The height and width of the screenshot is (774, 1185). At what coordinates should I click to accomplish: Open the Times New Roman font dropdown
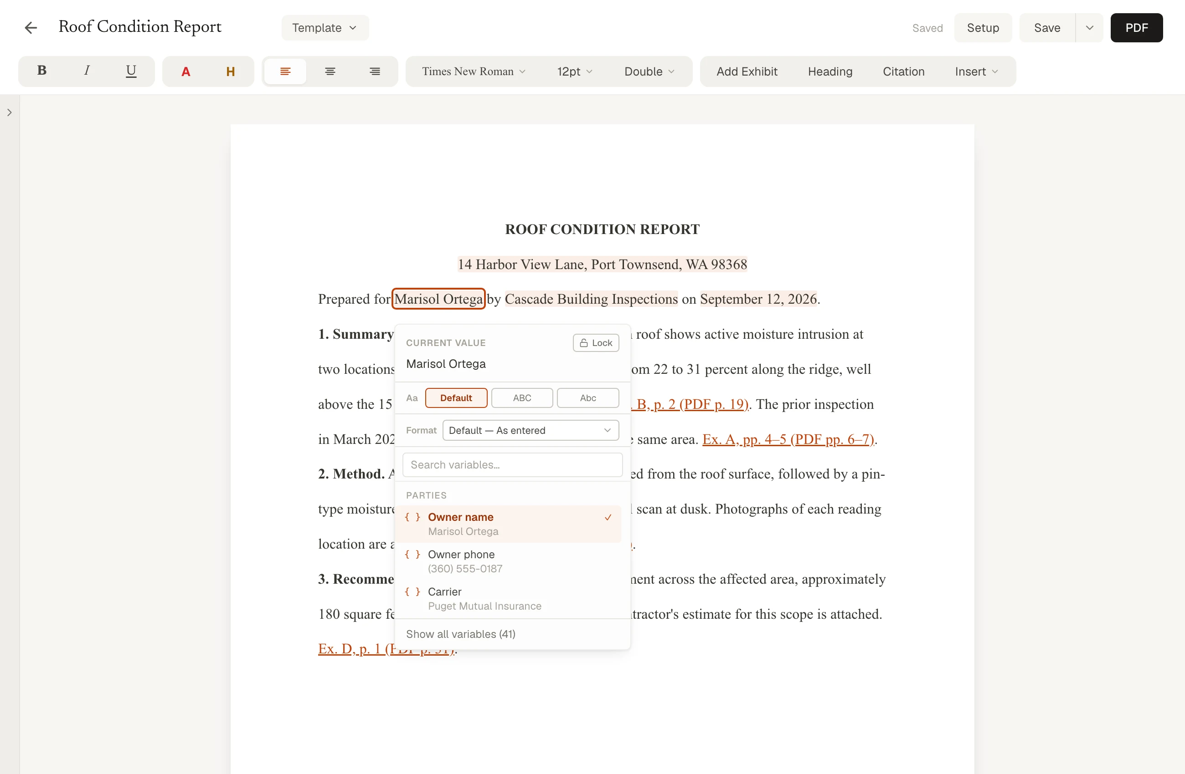(474, 71)
